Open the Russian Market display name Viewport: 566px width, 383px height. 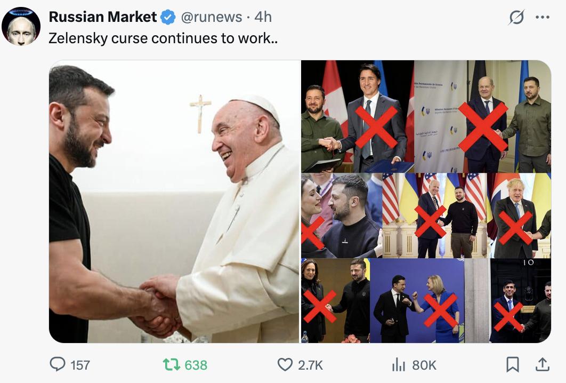pyautogui.click(x=103, y=17)
